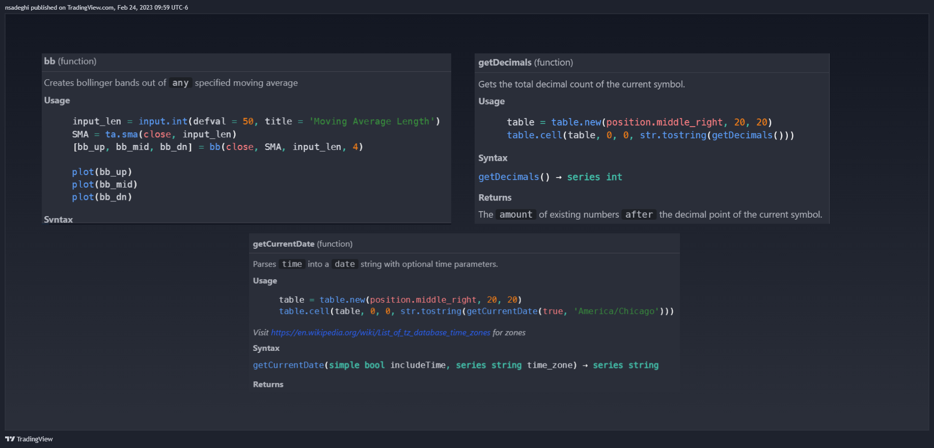Click the 'date' inline code in getCurrentDate description

[345, 264]
